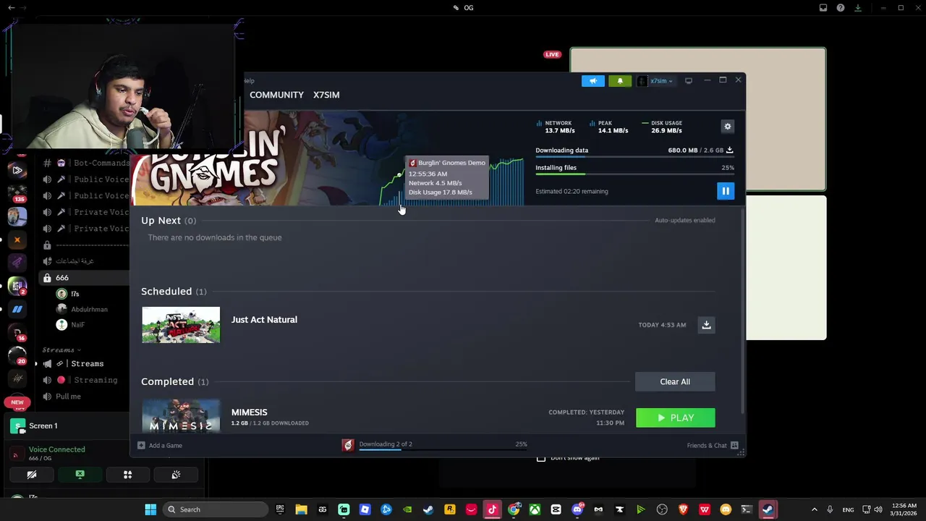This screenshot has height=521, width=926.
Task: Open Discord server with 20 badge
Action: click(x=17, y=355)
